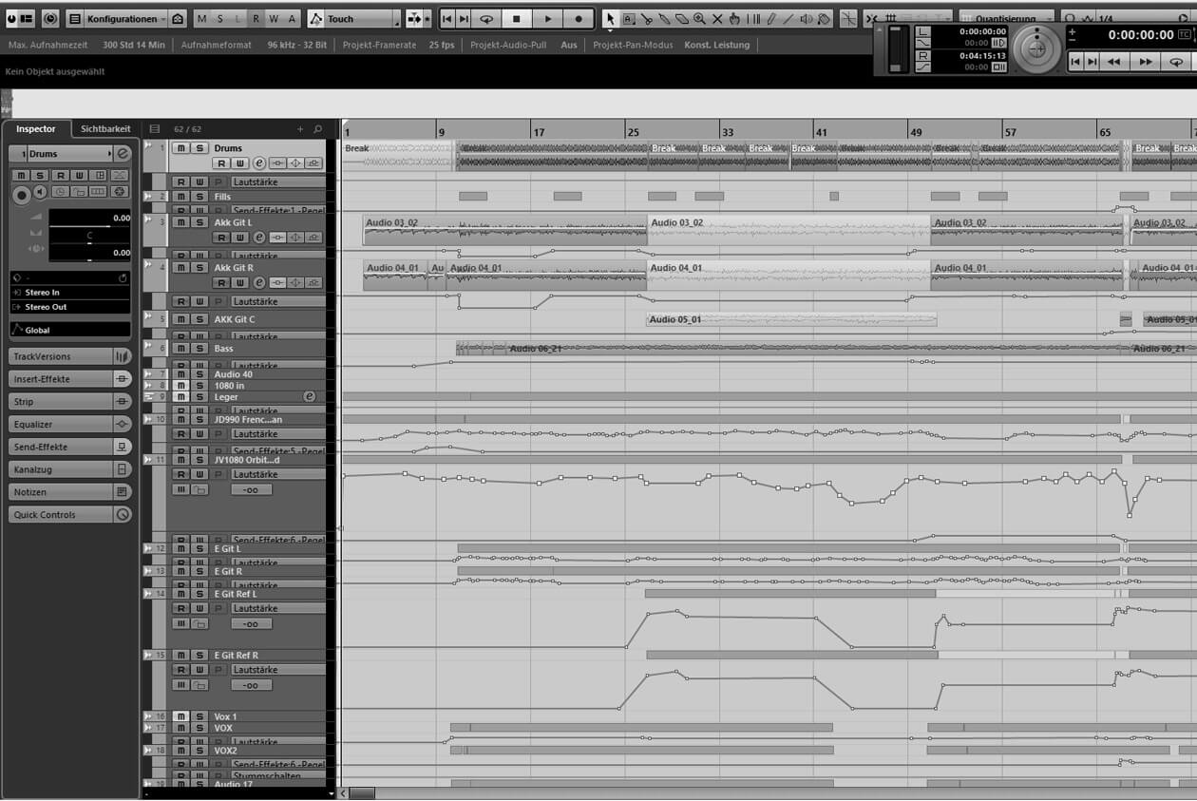Expand the Equalizer inspector section
The width and height of the screenshot is (1197, 801).
tap(69, 425)
